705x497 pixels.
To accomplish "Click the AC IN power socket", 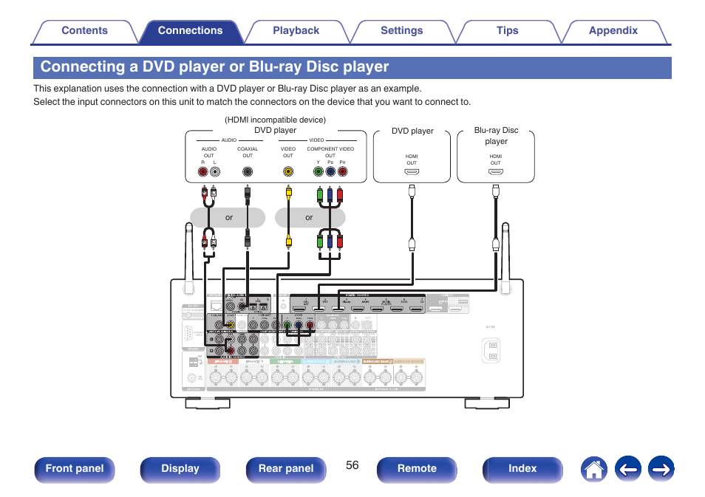I will 492,350.
